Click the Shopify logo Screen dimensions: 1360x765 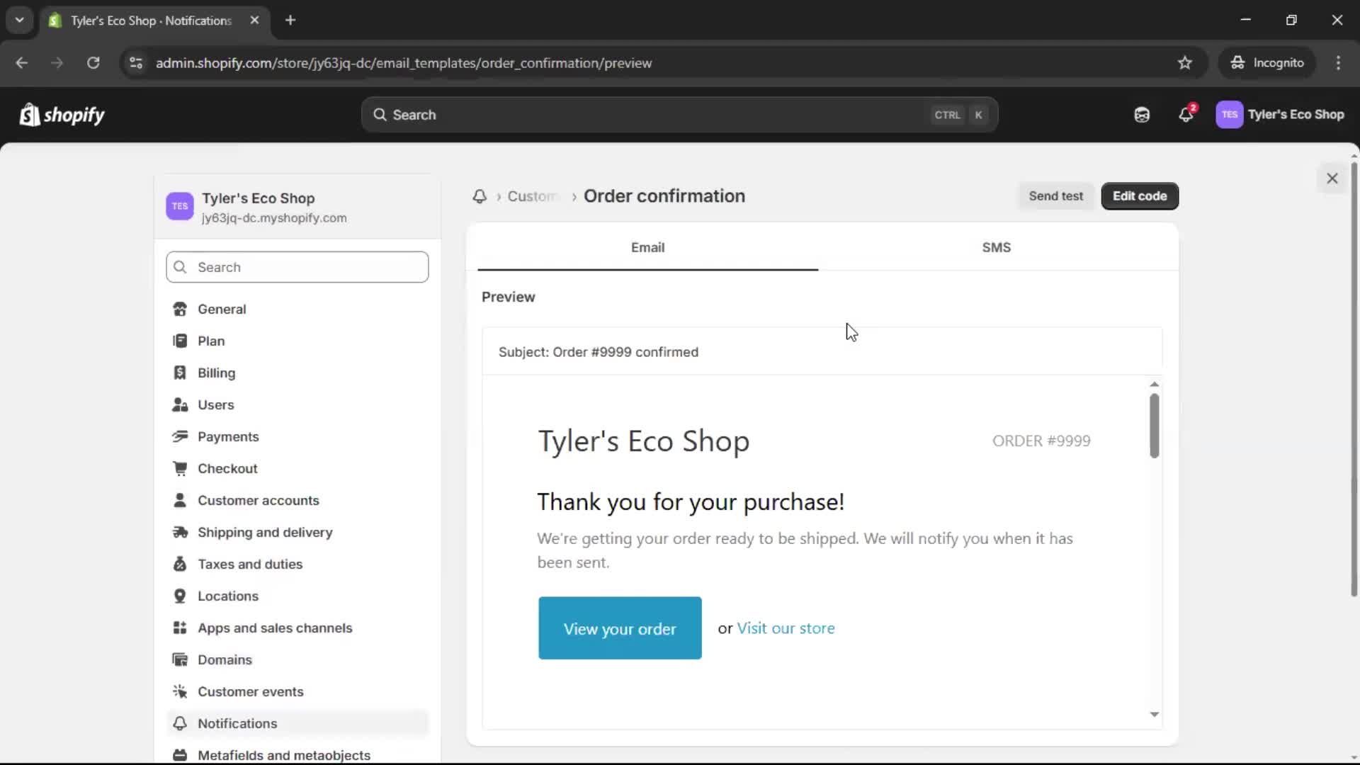(x=62, y=114)
